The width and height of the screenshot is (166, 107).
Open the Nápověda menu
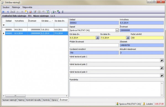coord(27,7)
